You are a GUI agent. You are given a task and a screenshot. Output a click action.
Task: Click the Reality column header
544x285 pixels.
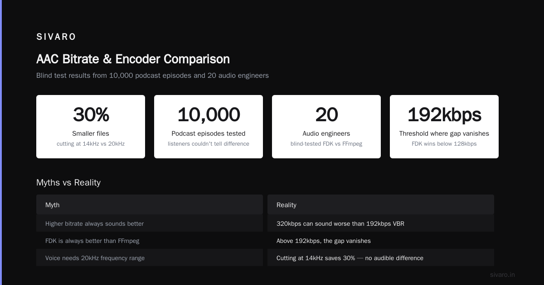click(381, 205)
